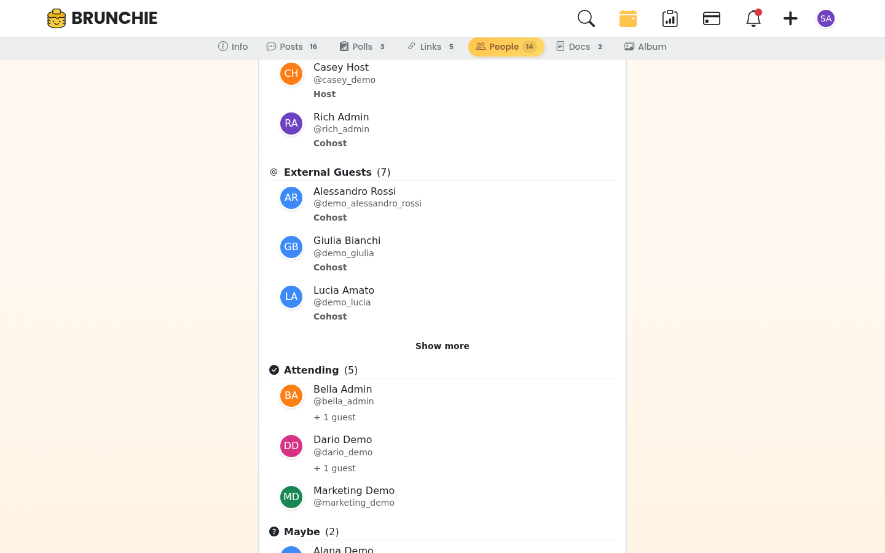Open the polls clipboard chart icon
885x553 pixels.
click(x=670, y=18)
